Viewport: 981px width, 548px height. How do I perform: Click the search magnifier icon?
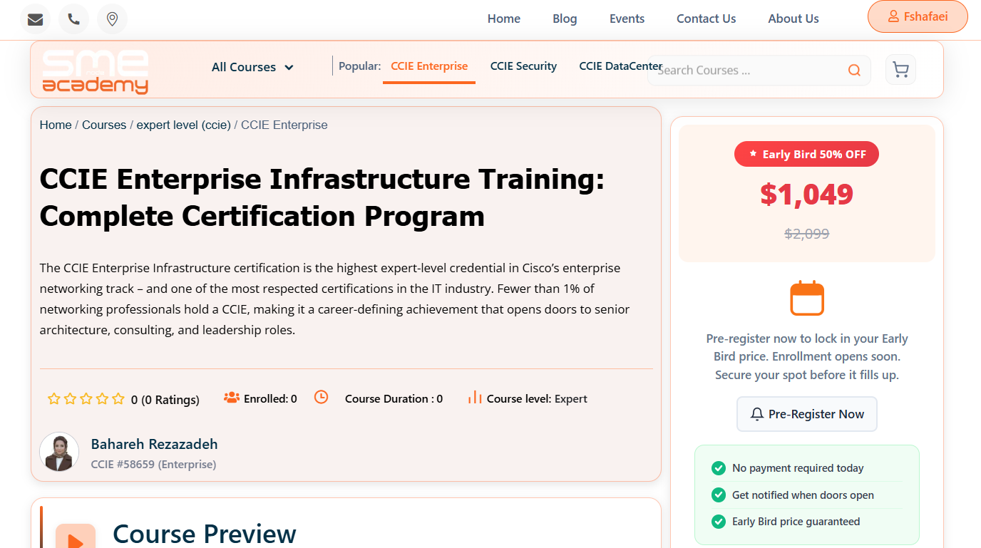click(854, 70)
